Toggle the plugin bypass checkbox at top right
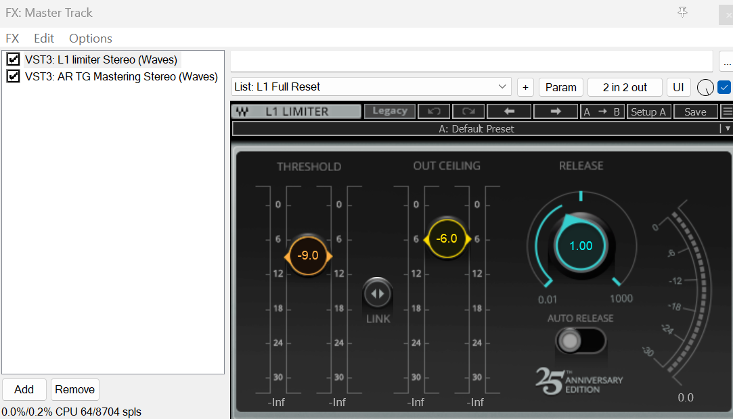 [x=724, y=87]
